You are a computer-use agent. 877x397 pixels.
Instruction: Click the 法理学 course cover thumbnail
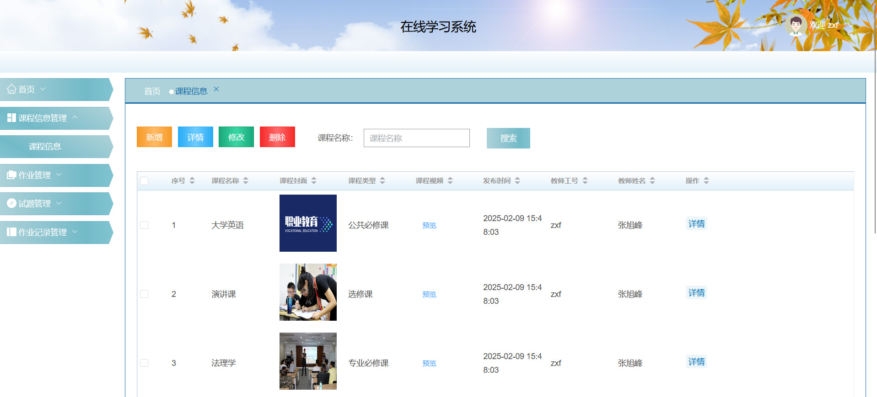point(308,361)
